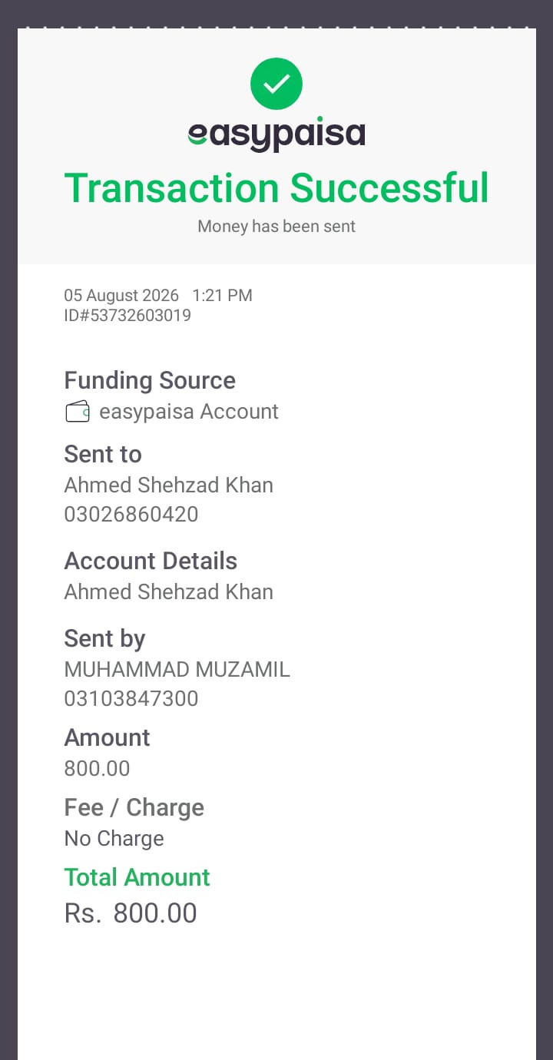Click the Funding Source label
The height and width of the screenshot is (1060, 553).
click(150, 380)
